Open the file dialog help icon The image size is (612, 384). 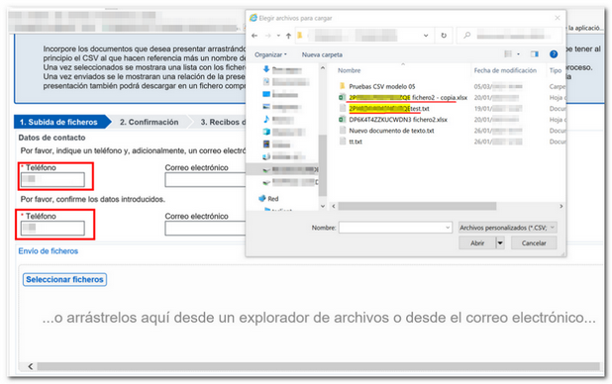click(x=553, y=54)
